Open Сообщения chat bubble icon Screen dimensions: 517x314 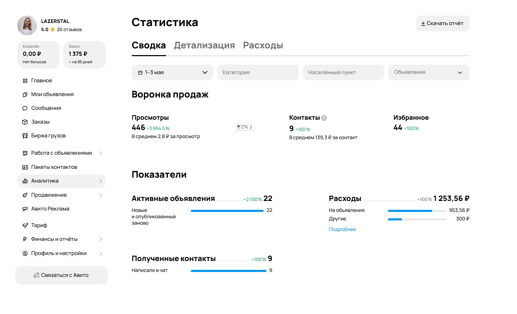(25, 108)
